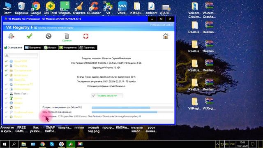
Task: Toggle the checkmark beside Типы файлов
Action: pos(6,66)
